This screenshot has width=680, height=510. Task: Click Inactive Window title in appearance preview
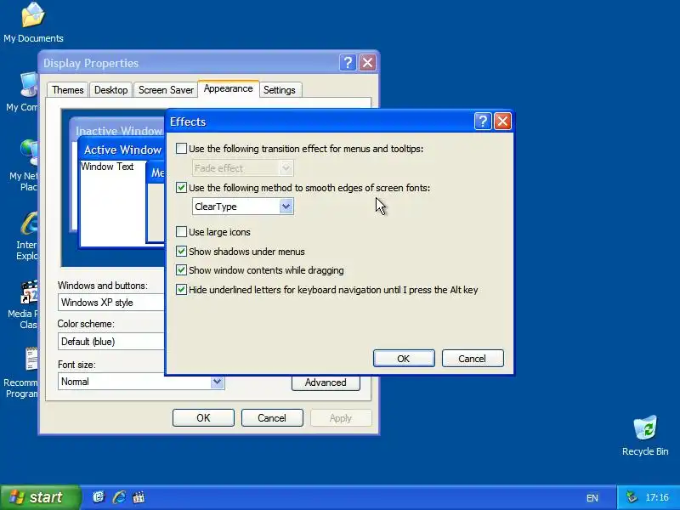119,131
